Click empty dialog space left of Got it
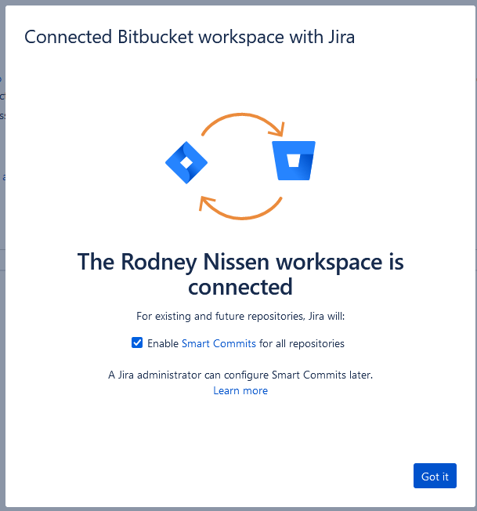 point(235,476)
